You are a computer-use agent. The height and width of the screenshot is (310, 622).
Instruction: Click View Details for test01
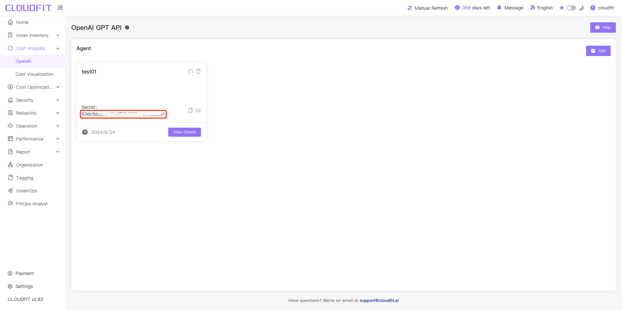coord(184,132)
